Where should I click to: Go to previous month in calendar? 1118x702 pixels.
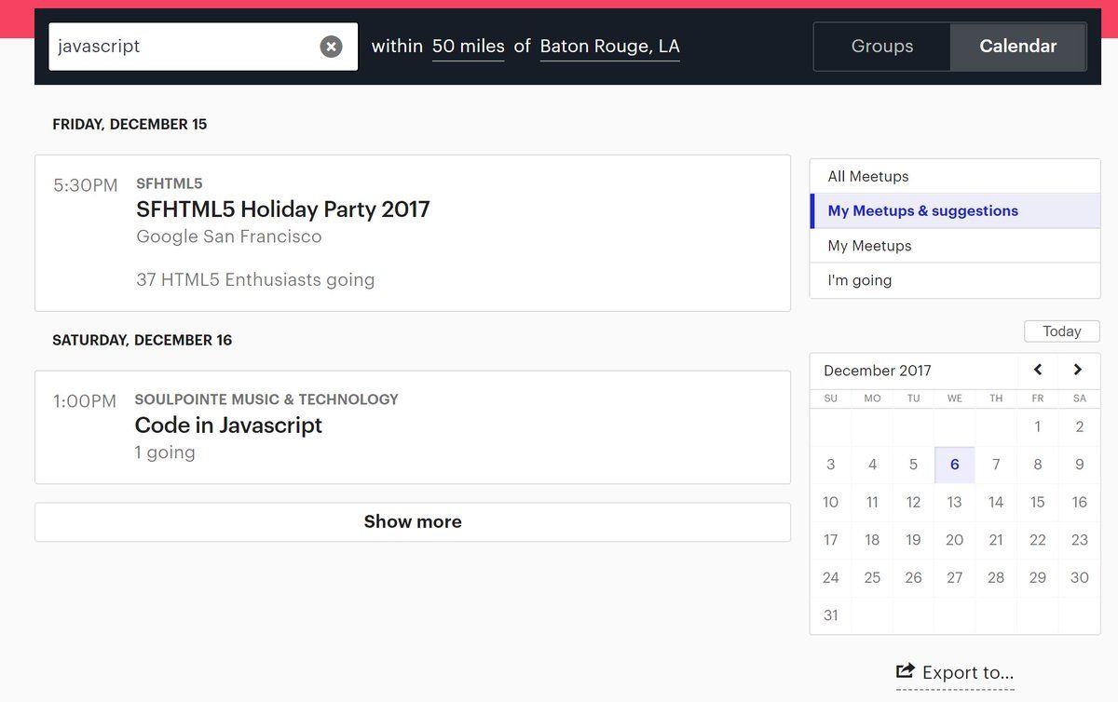(1038, 370)
